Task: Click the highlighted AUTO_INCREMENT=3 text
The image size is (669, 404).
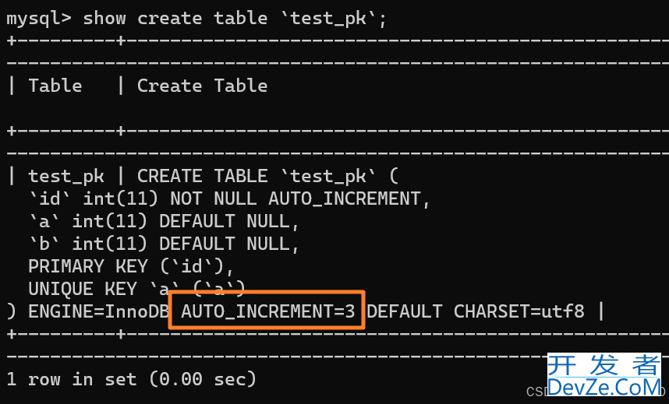Action: 267,311
